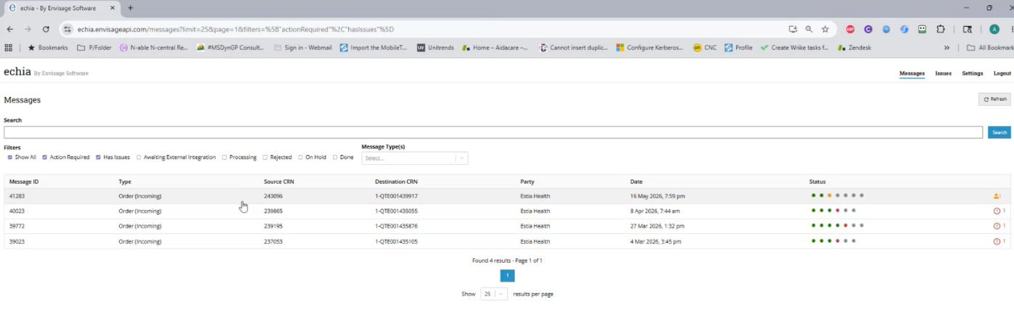
Task: Toggle the Show All filter checkbox
Action: [10, 157]
